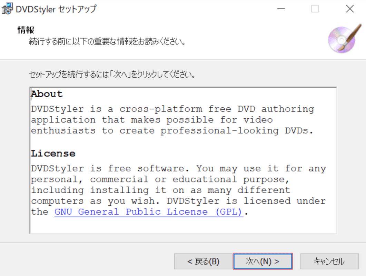Click the text 続行する前に以下の重要な情報をお読みください。
This screenshot has height=276, width=366.
[x=108, y=41]
